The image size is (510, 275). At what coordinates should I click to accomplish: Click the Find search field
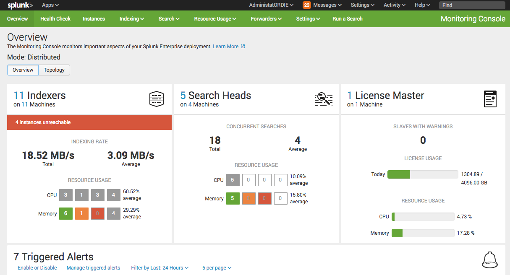[x=472, y=5]
